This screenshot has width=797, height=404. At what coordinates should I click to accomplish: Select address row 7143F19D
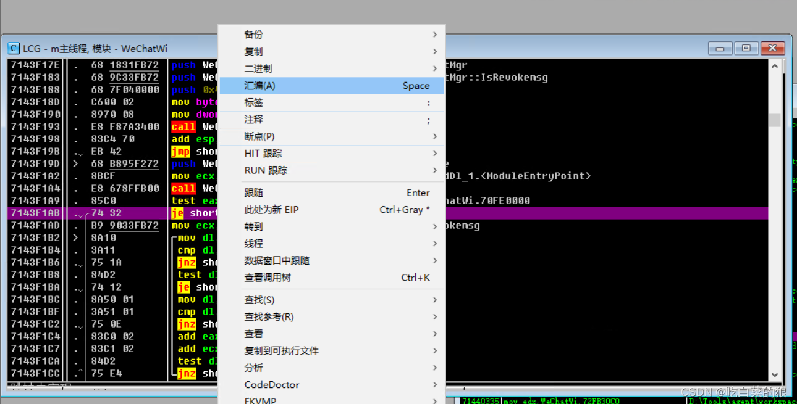point(36,164)
